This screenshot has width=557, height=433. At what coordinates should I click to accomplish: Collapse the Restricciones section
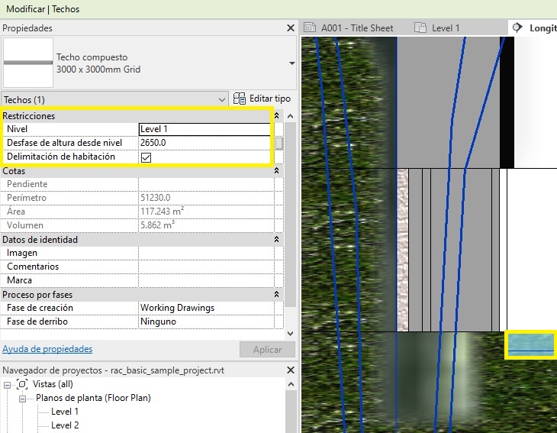click(276, 116)
